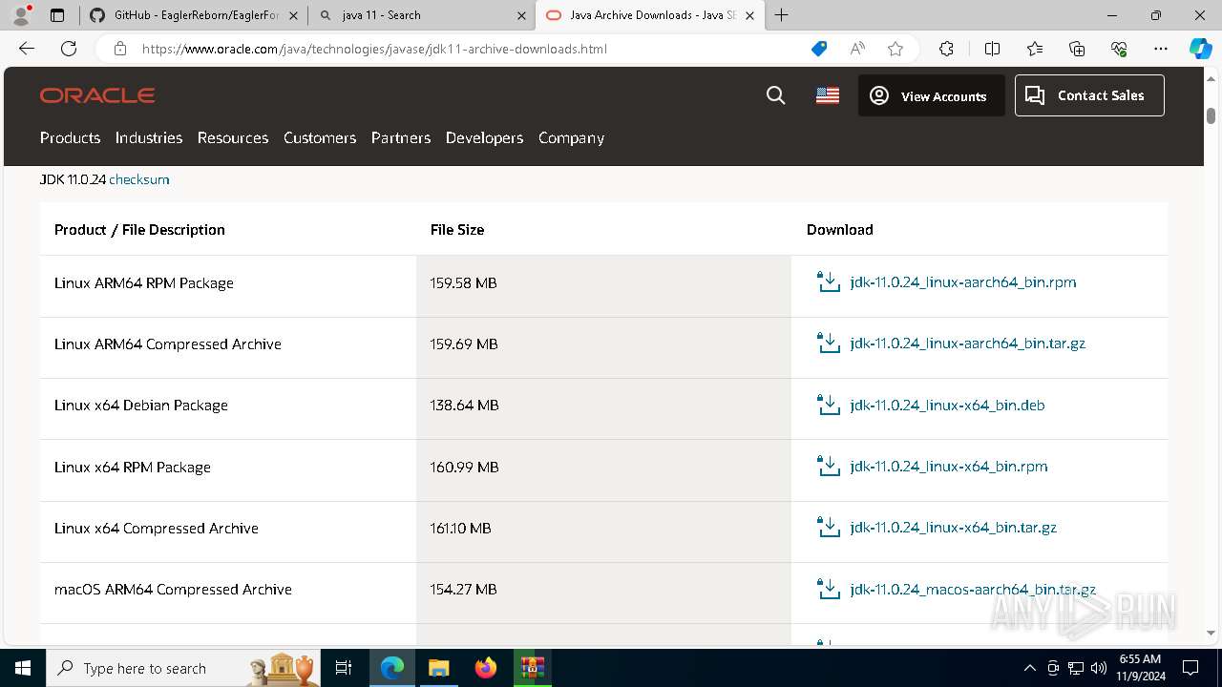Open File Explorer from taskbar
Image resolution: width=1222 pixels, height=687 pixels.
(438, 668)
